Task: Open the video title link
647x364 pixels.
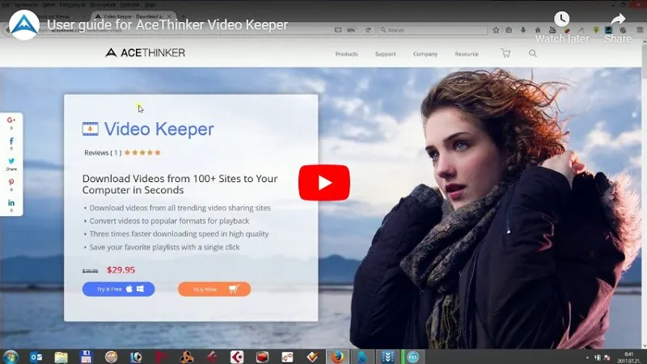Action: point(167,25)
